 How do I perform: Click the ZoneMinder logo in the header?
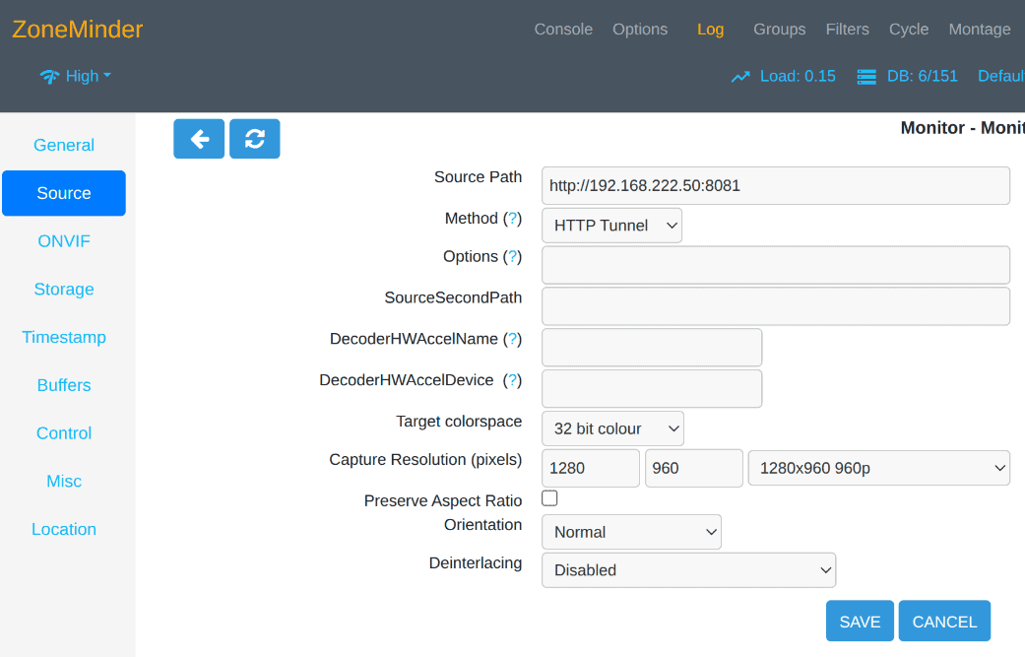tap(77, 30)
